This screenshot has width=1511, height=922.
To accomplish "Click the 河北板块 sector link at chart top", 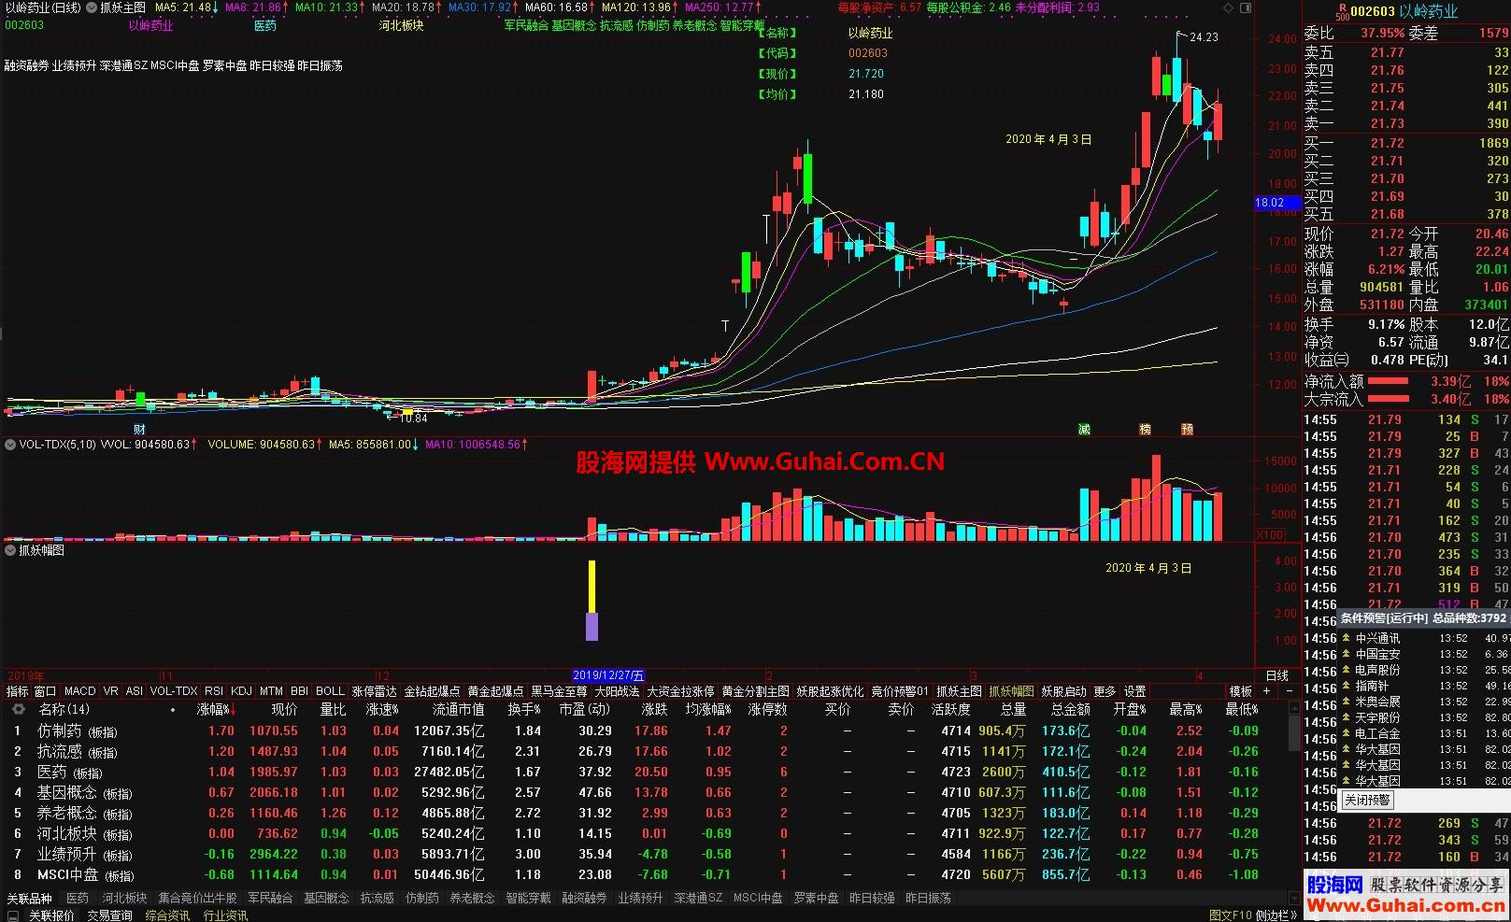I will coord(401,26).
